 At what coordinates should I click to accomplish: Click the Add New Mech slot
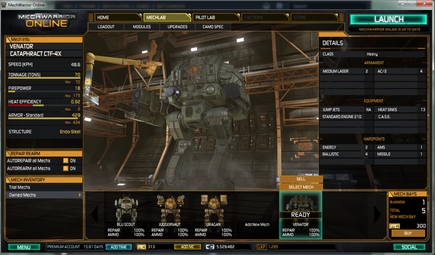point(258,209)
